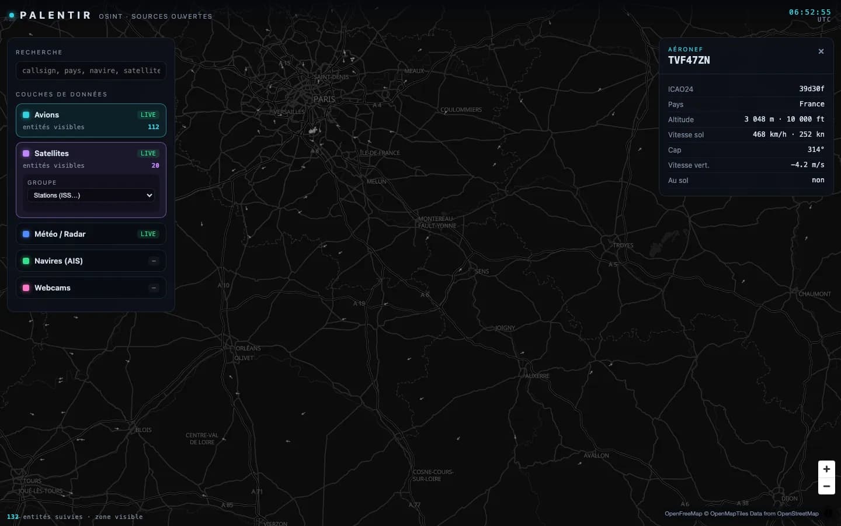841x526 pixels.
Task: Click the LIVE badge on the Satellites card
Action: click(148, 154)
